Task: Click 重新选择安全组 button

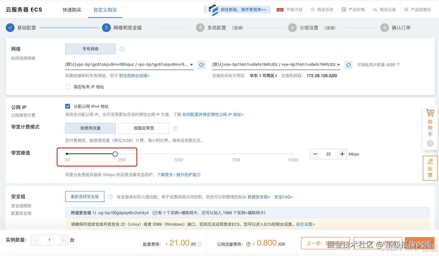Action: tap(84, 196)
